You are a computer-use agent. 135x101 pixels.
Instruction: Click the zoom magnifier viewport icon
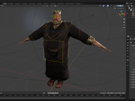[124, 19]
